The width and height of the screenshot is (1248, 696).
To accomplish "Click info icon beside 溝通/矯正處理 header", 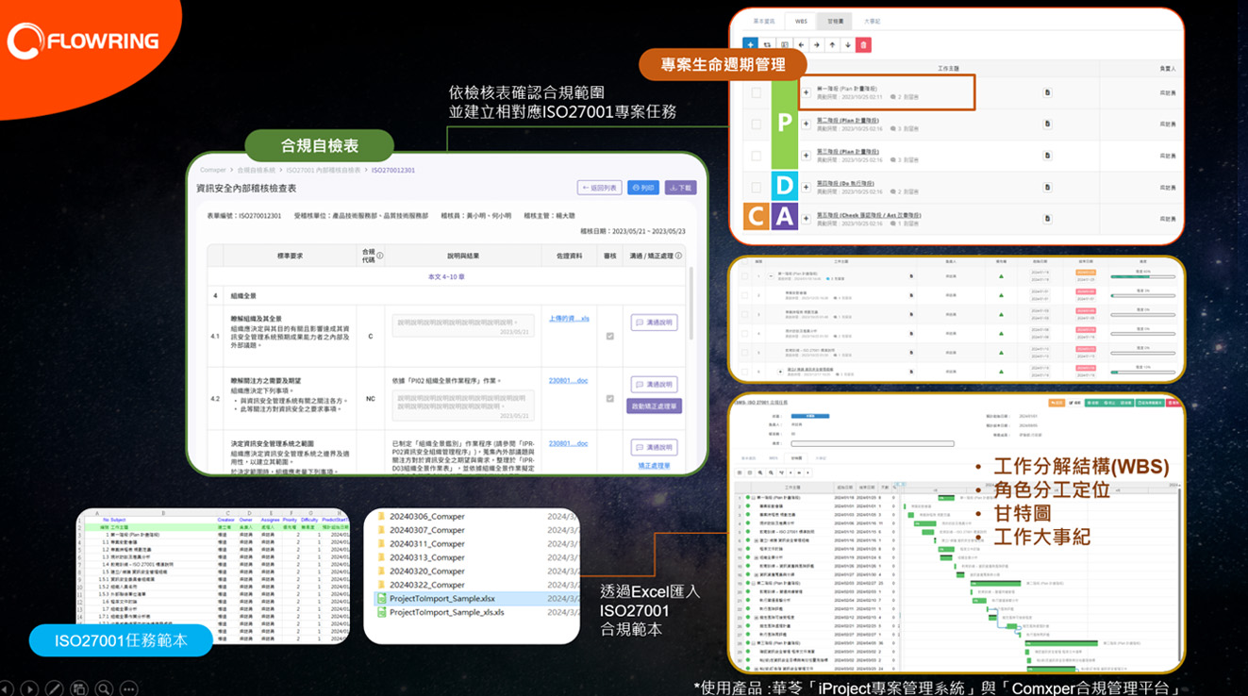I will [678, 256].
